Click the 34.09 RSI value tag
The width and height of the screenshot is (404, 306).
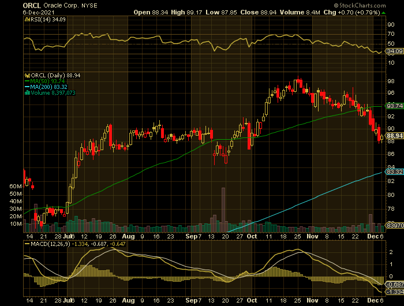tap(394, 51)
